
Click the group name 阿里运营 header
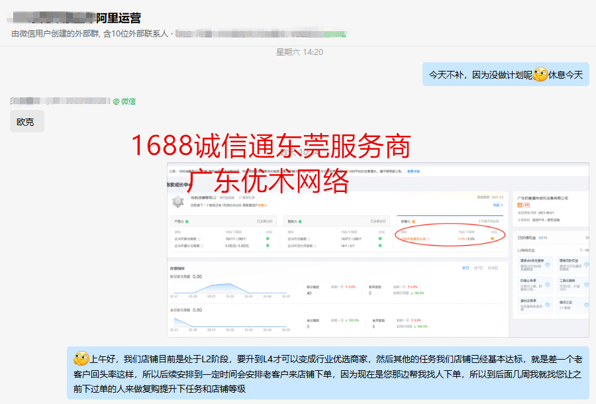click(x=119, y=18)
